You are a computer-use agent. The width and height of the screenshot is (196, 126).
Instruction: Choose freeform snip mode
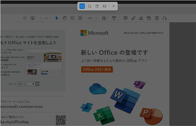pyautogui.click(x=90, y=6)
